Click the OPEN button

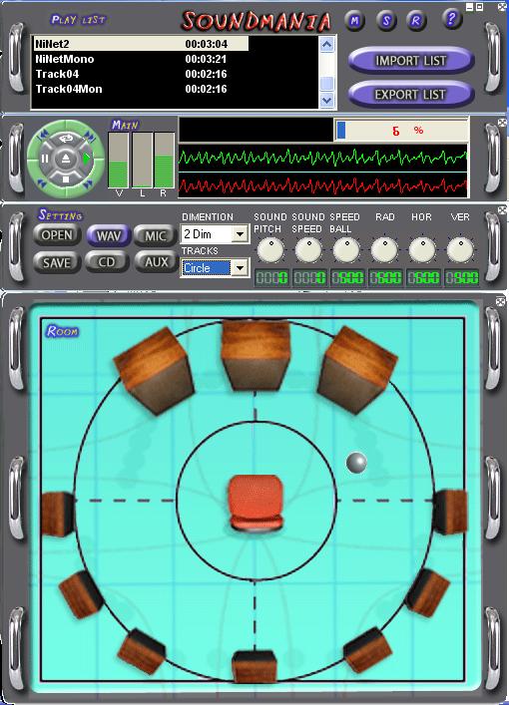pos(57,235)
